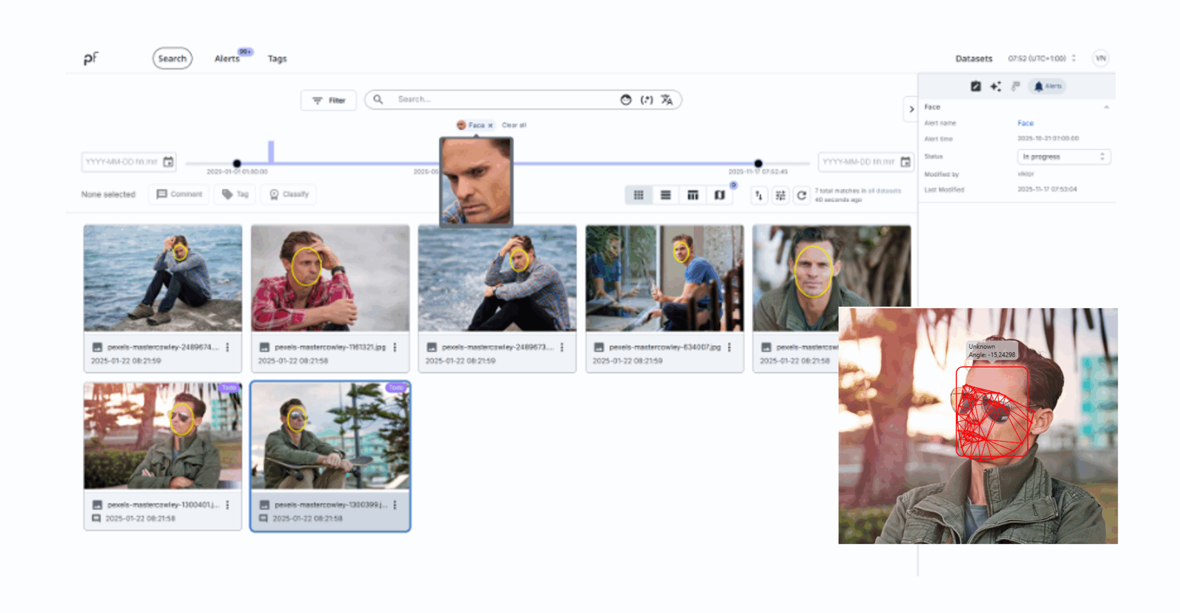Click the 'Clear all' filters link
The height and width of the screenshot is (613, 1180).
coord(513,125)
